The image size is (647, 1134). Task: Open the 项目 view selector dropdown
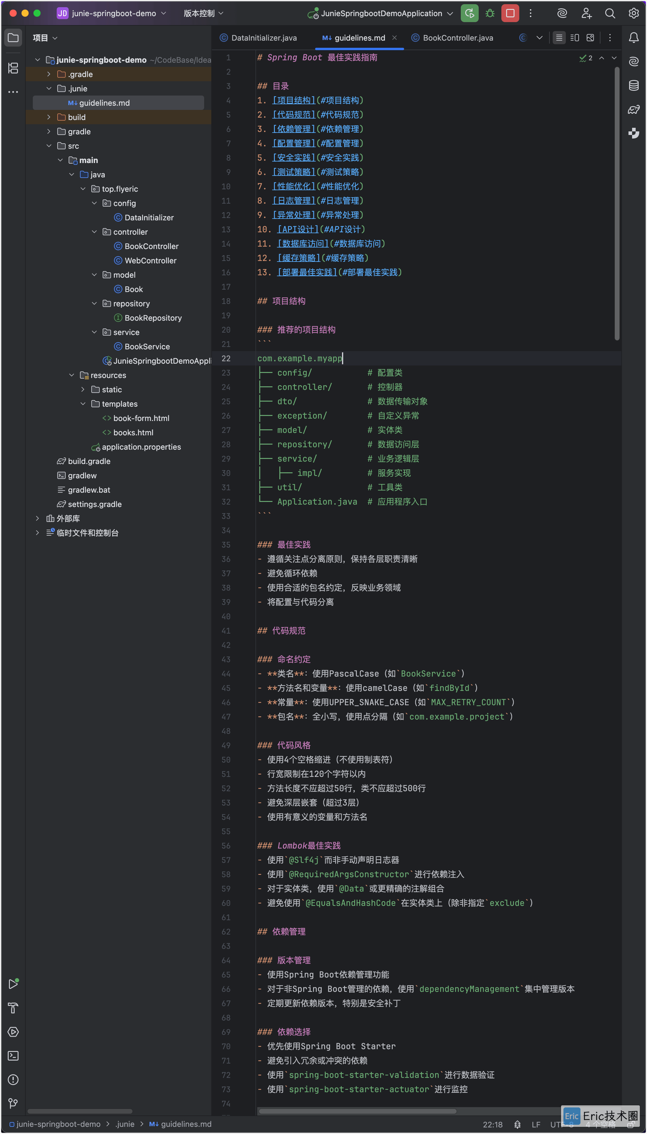(x=45, y=38)
